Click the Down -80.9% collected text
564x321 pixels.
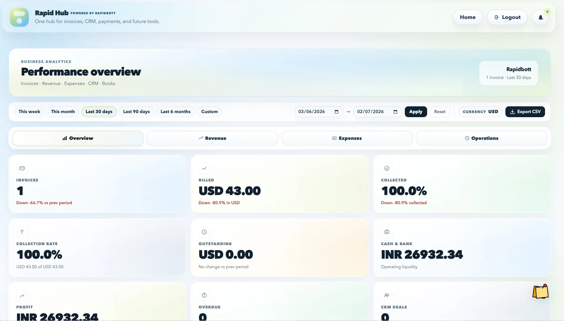pos(404,203)
